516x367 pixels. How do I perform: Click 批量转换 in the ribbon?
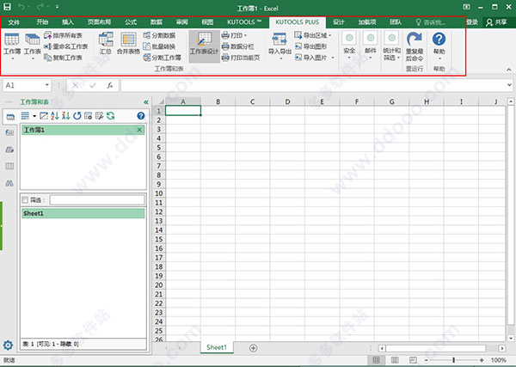coord(159,46)
